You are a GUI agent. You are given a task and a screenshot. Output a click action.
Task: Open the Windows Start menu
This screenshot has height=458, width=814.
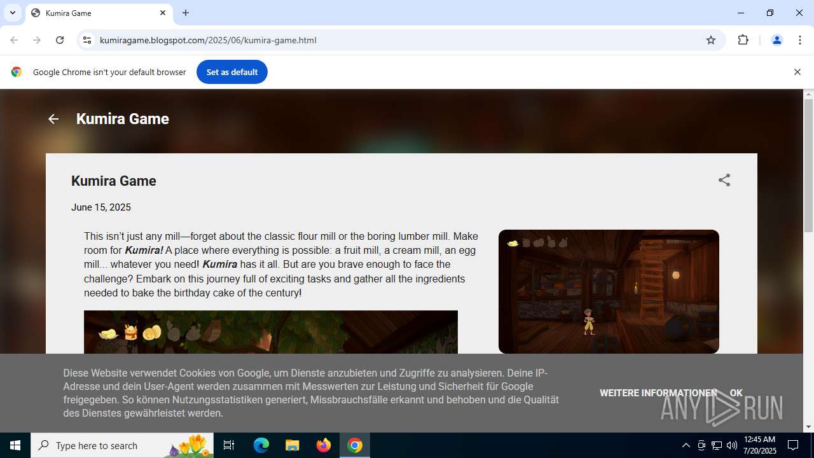tap(15, 445)
